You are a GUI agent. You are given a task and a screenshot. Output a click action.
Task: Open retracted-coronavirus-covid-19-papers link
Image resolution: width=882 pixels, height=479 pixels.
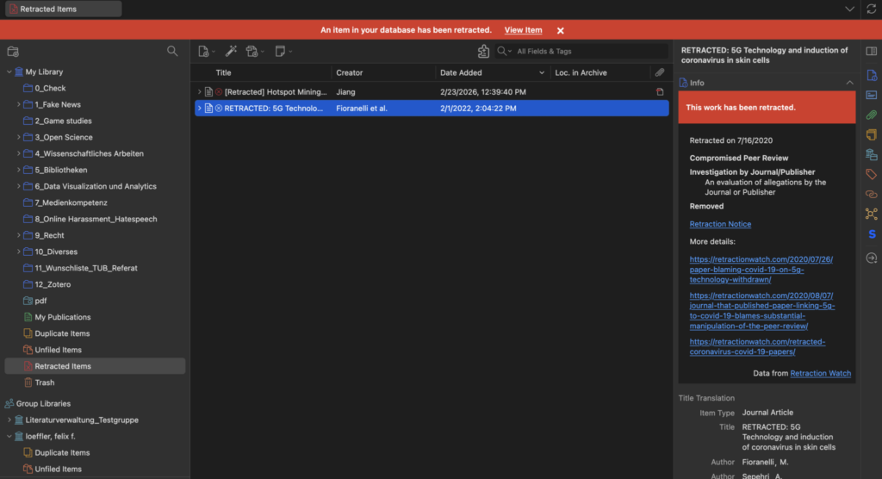tap(757, 346)
